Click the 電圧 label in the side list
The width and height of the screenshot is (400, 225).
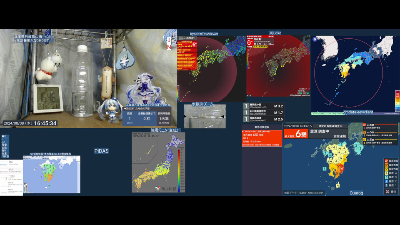(x=4, y=136)
